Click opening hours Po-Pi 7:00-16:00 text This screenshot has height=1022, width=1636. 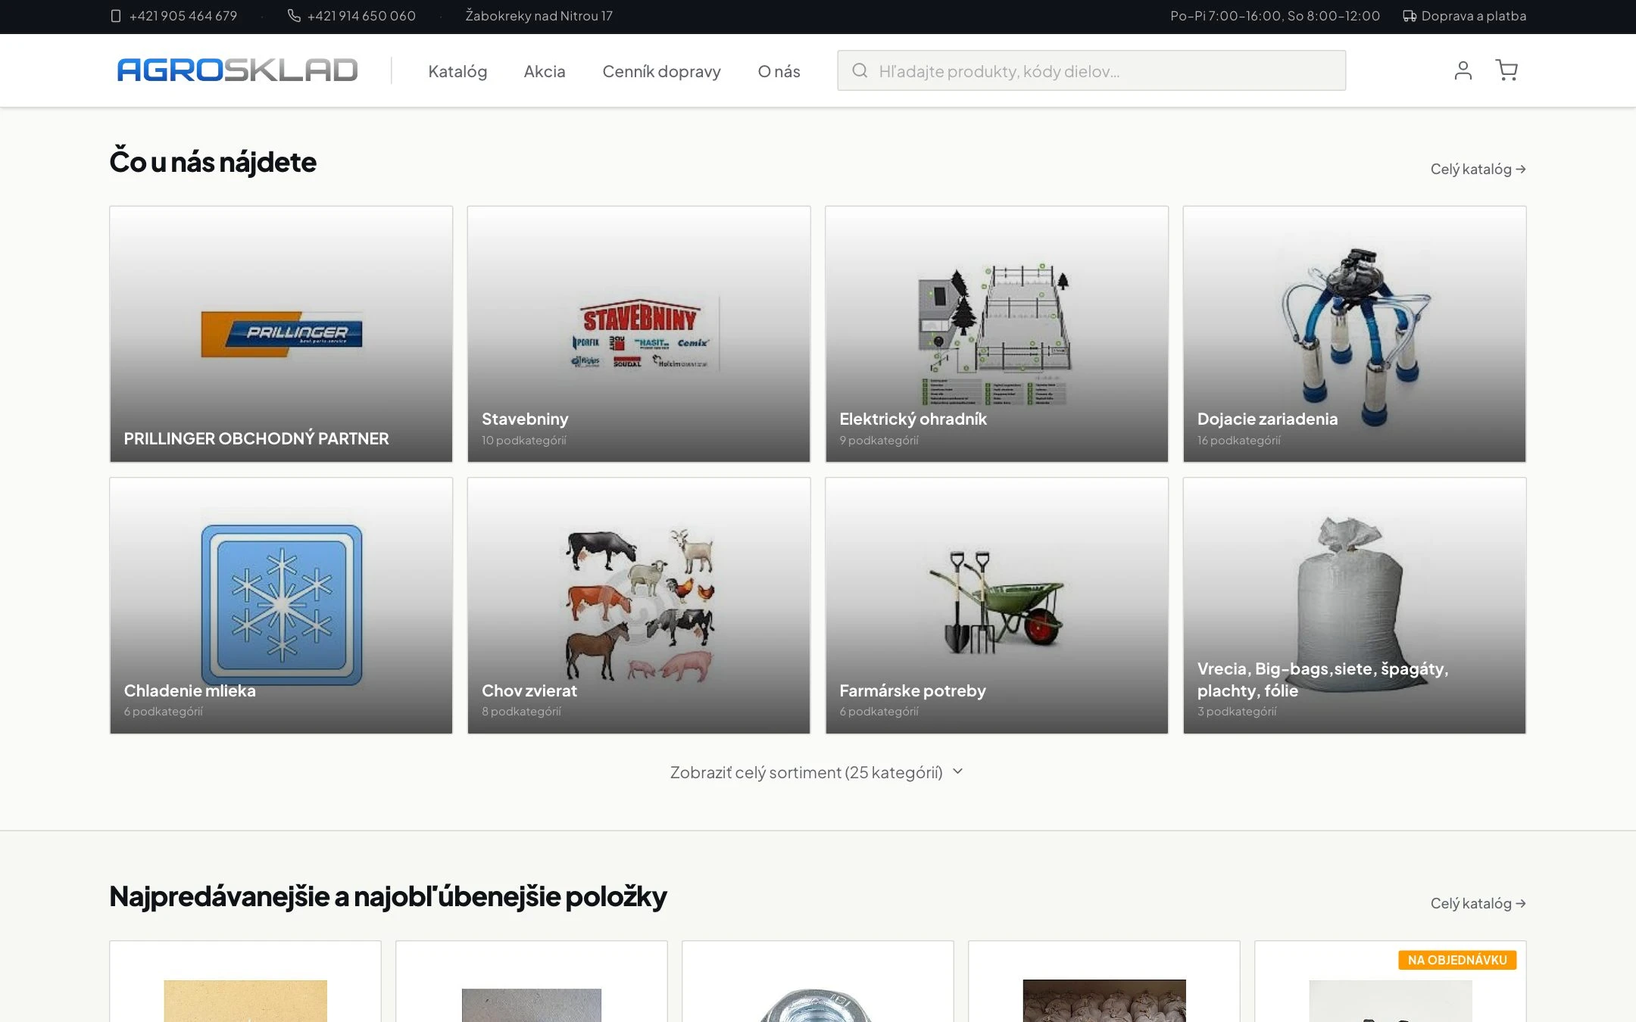point(1275,16)
